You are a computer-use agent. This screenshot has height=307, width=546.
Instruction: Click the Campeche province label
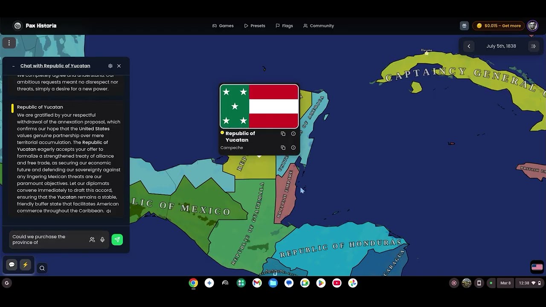click(x=232, y=148)
